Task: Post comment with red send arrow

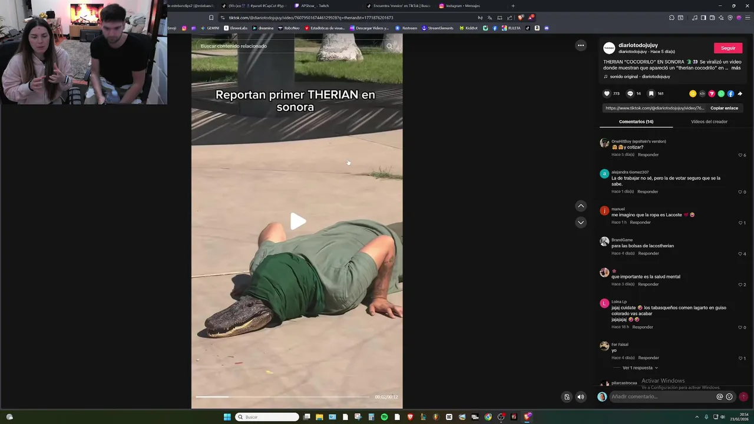Action: click(x=743, y=397)
